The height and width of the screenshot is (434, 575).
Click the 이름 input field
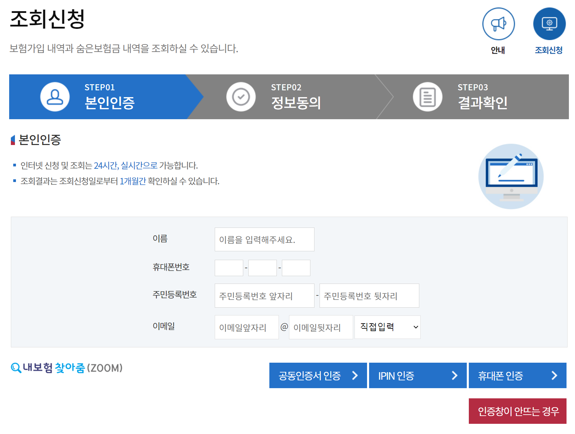pyautogui.click(x=264, y=239)
